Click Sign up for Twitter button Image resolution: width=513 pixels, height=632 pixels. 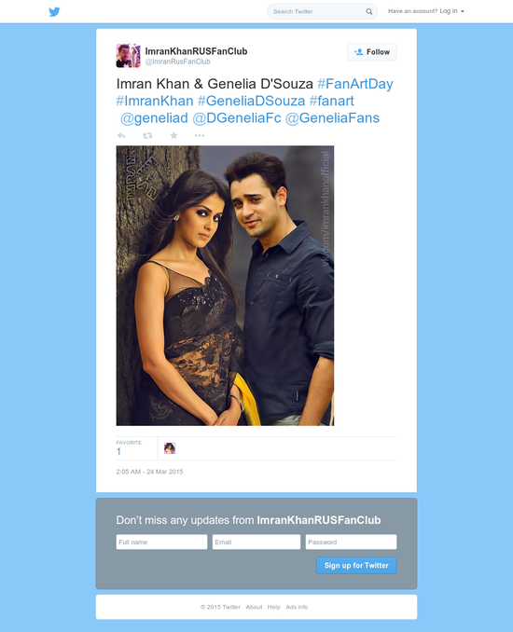[x=356, y=566]
